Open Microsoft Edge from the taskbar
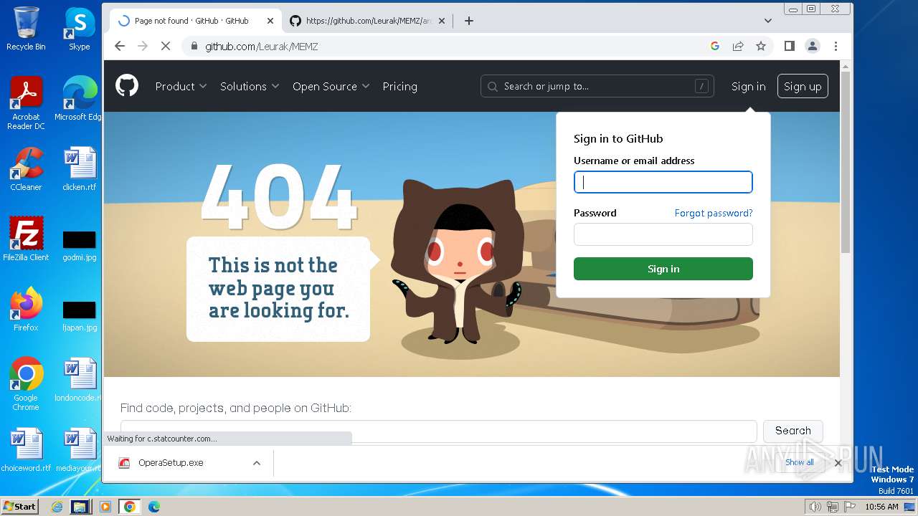Viewport: 918px width, 516px height. (x=153, y=507)
